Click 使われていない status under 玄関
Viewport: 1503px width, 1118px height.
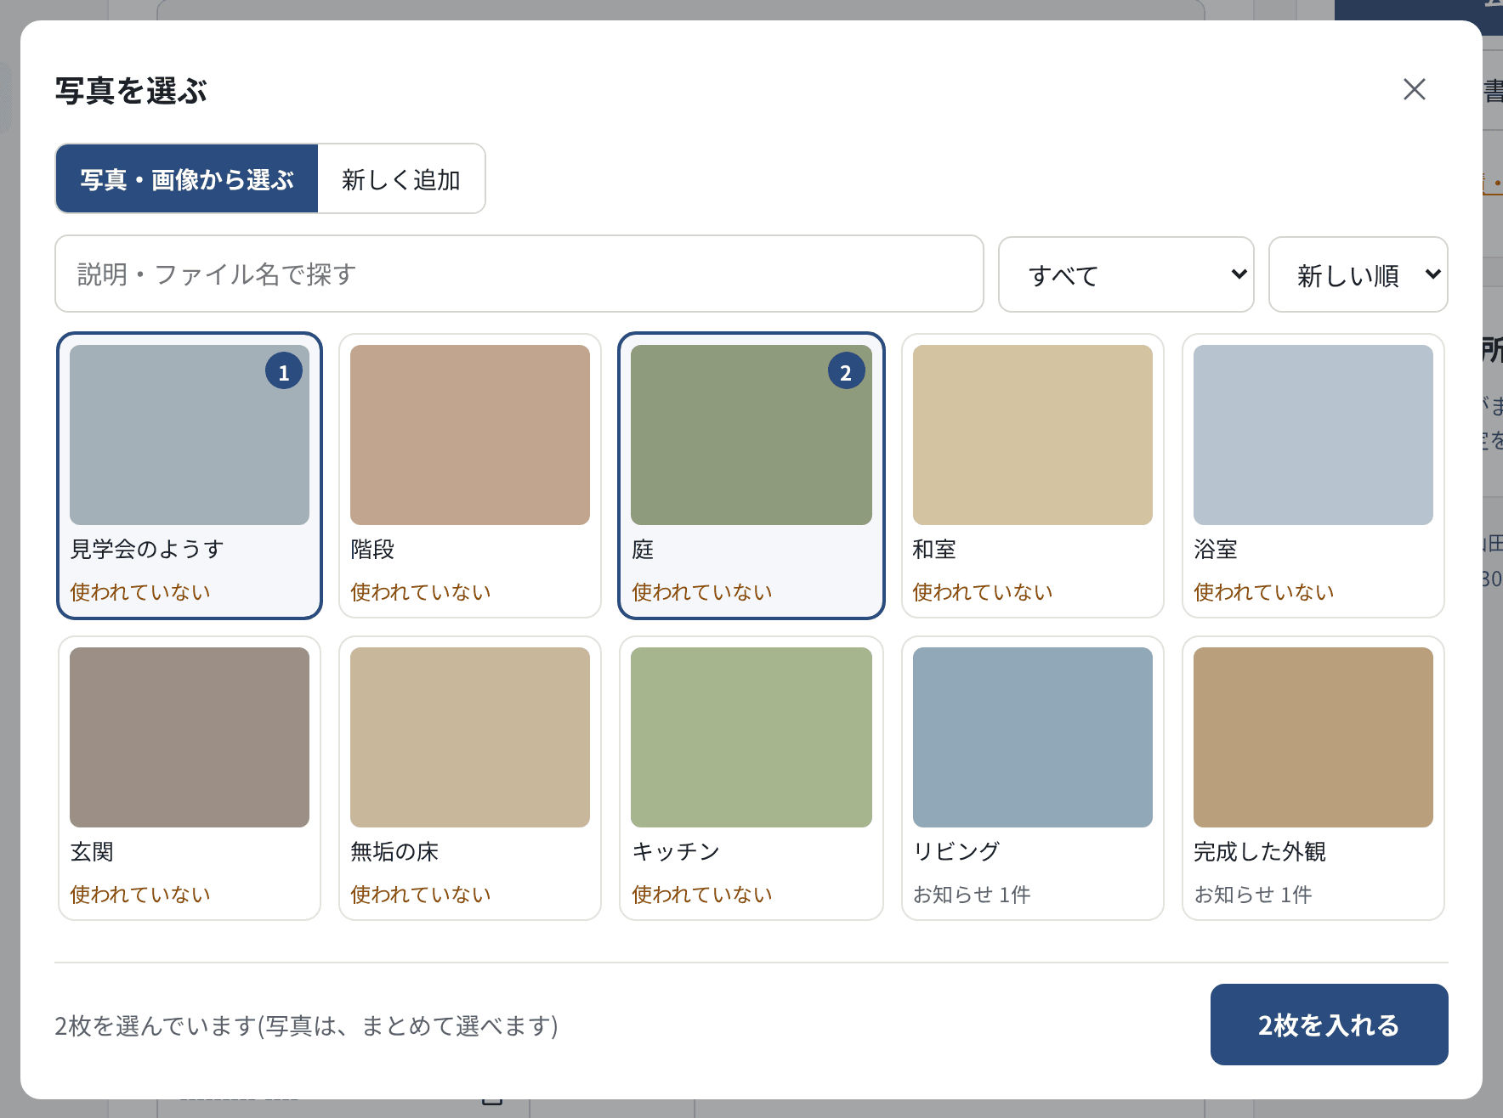click(x=140, y=894)
